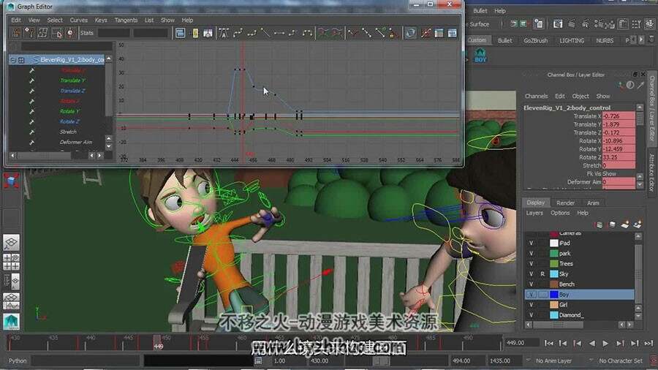658x370 pixels.
Task: Toggle the R display type on Sky layer
Action: pos(542,274)
